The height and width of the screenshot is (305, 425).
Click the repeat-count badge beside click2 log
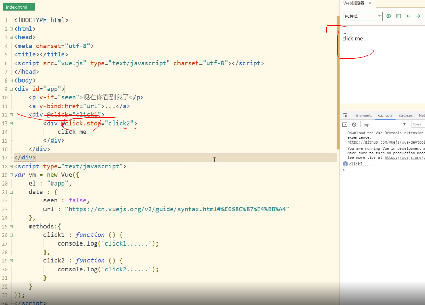pyautogui.click(x=345, y=164)
